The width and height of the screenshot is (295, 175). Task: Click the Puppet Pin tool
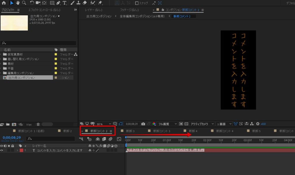[x=100, y=3]
